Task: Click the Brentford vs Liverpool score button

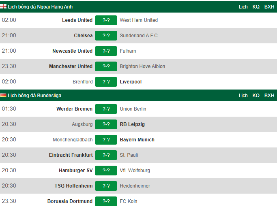Action: [x=106, y=82]
